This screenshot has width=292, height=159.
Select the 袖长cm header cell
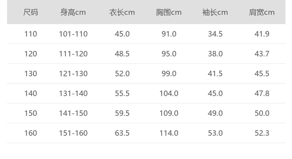(x=215, y=13)
